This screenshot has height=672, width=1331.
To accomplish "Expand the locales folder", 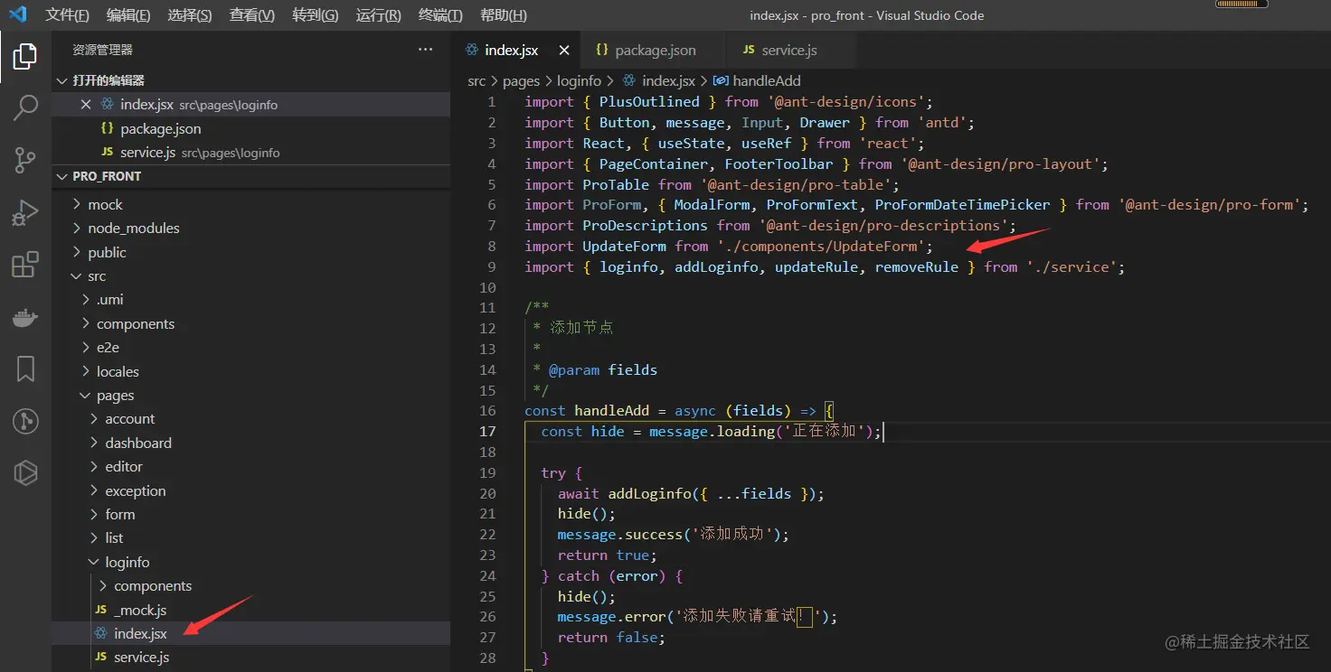I will coord(118,371).
